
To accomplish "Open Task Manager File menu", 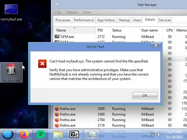I will pyautogui.click(x=58, y=12).
